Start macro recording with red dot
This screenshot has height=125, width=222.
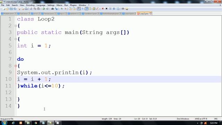[103, 9]
